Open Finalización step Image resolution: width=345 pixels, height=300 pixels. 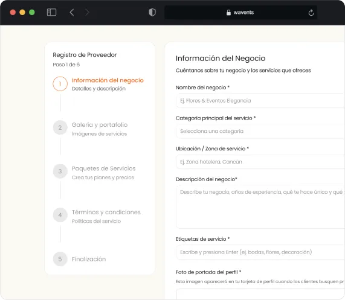click(x=89, y=259)
